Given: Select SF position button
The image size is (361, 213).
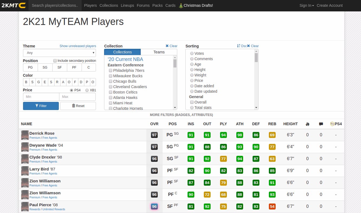Looking at the screenshot, I should [x=60, y=67].
